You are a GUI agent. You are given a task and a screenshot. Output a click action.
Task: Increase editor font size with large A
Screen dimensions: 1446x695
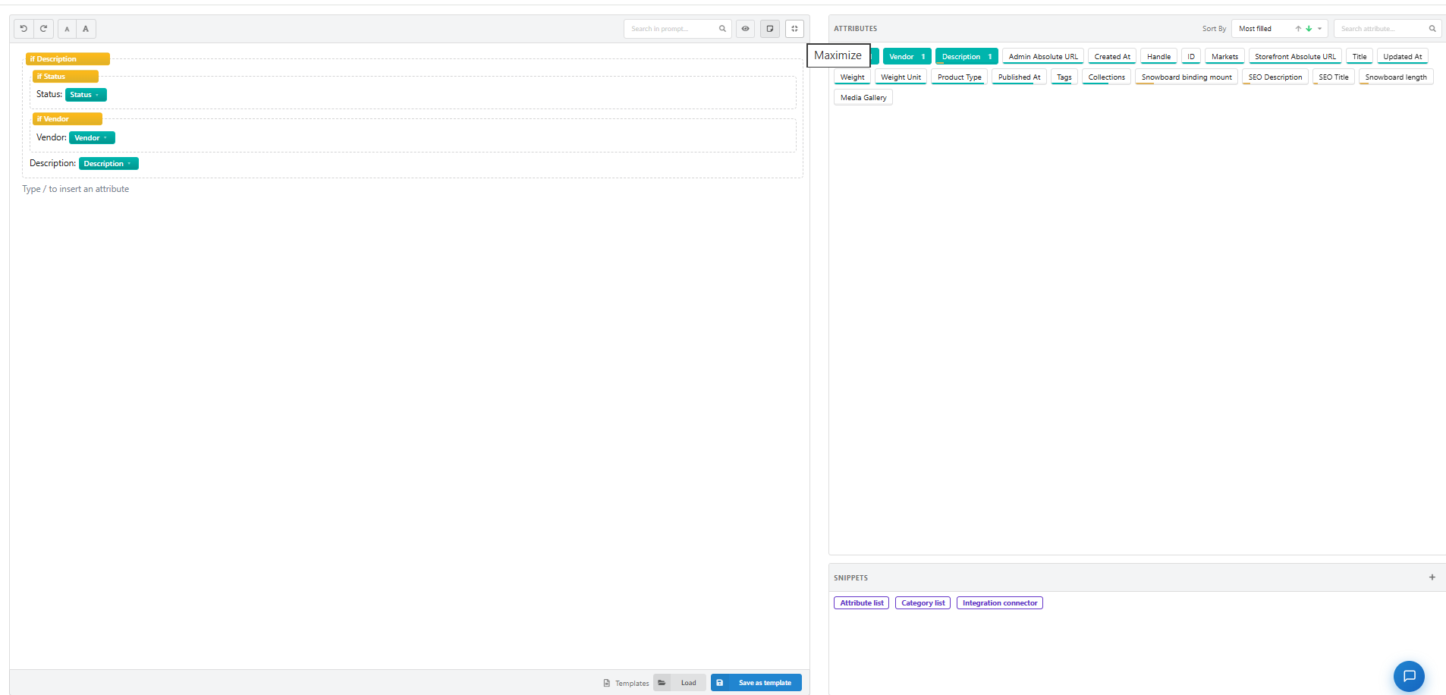86,29
